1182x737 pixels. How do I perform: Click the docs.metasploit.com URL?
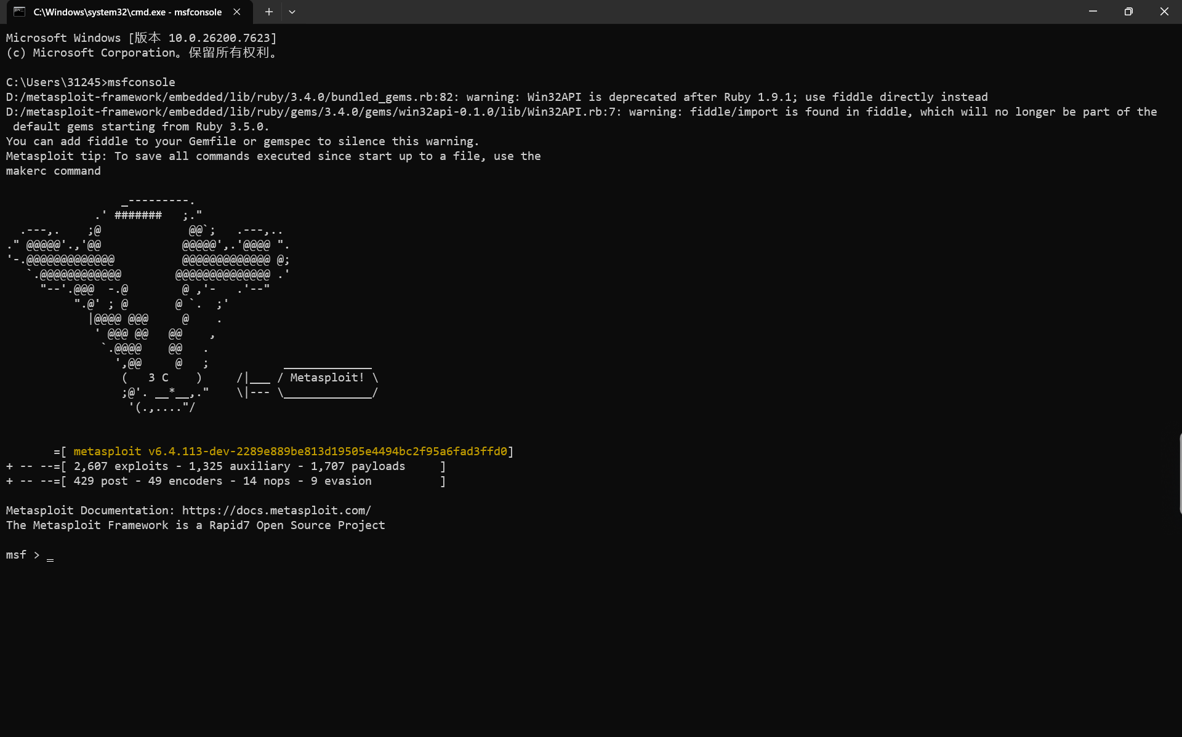[x=276, y=511]
